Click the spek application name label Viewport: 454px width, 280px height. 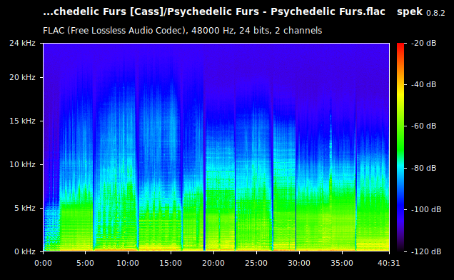410,12
